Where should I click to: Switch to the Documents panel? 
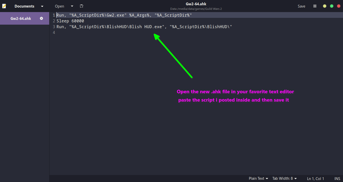point(24,6)
